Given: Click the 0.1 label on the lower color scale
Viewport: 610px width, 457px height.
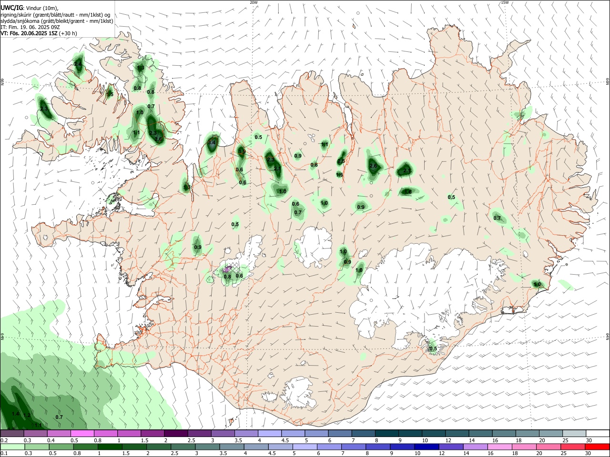Looking at the screenshot, I should tap(4, 453).
